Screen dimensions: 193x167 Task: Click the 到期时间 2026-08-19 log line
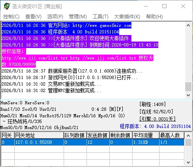click(80, 45)
